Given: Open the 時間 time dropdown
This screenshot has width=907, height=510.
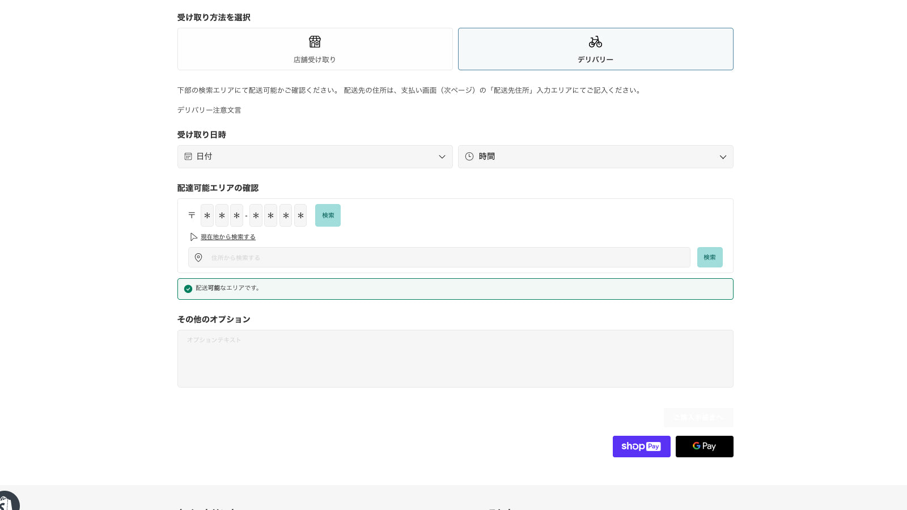Looking at the screenshot, I should [595, 156].
